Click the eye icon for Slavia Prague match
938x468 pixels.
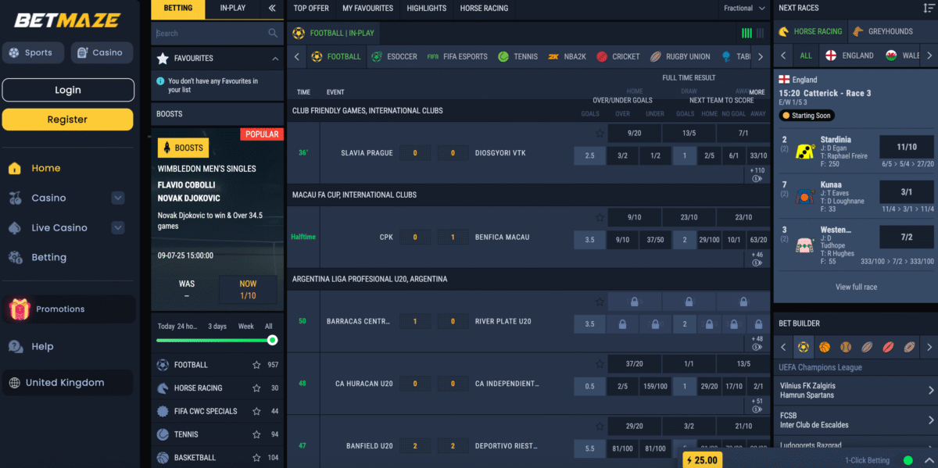click(x=757, y=179)
